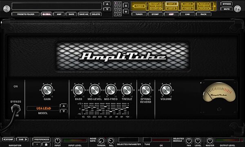Select Stomp A block in signal chain
Image resolution: width=245 pixels, height=147 pixels.
(155, 4)
